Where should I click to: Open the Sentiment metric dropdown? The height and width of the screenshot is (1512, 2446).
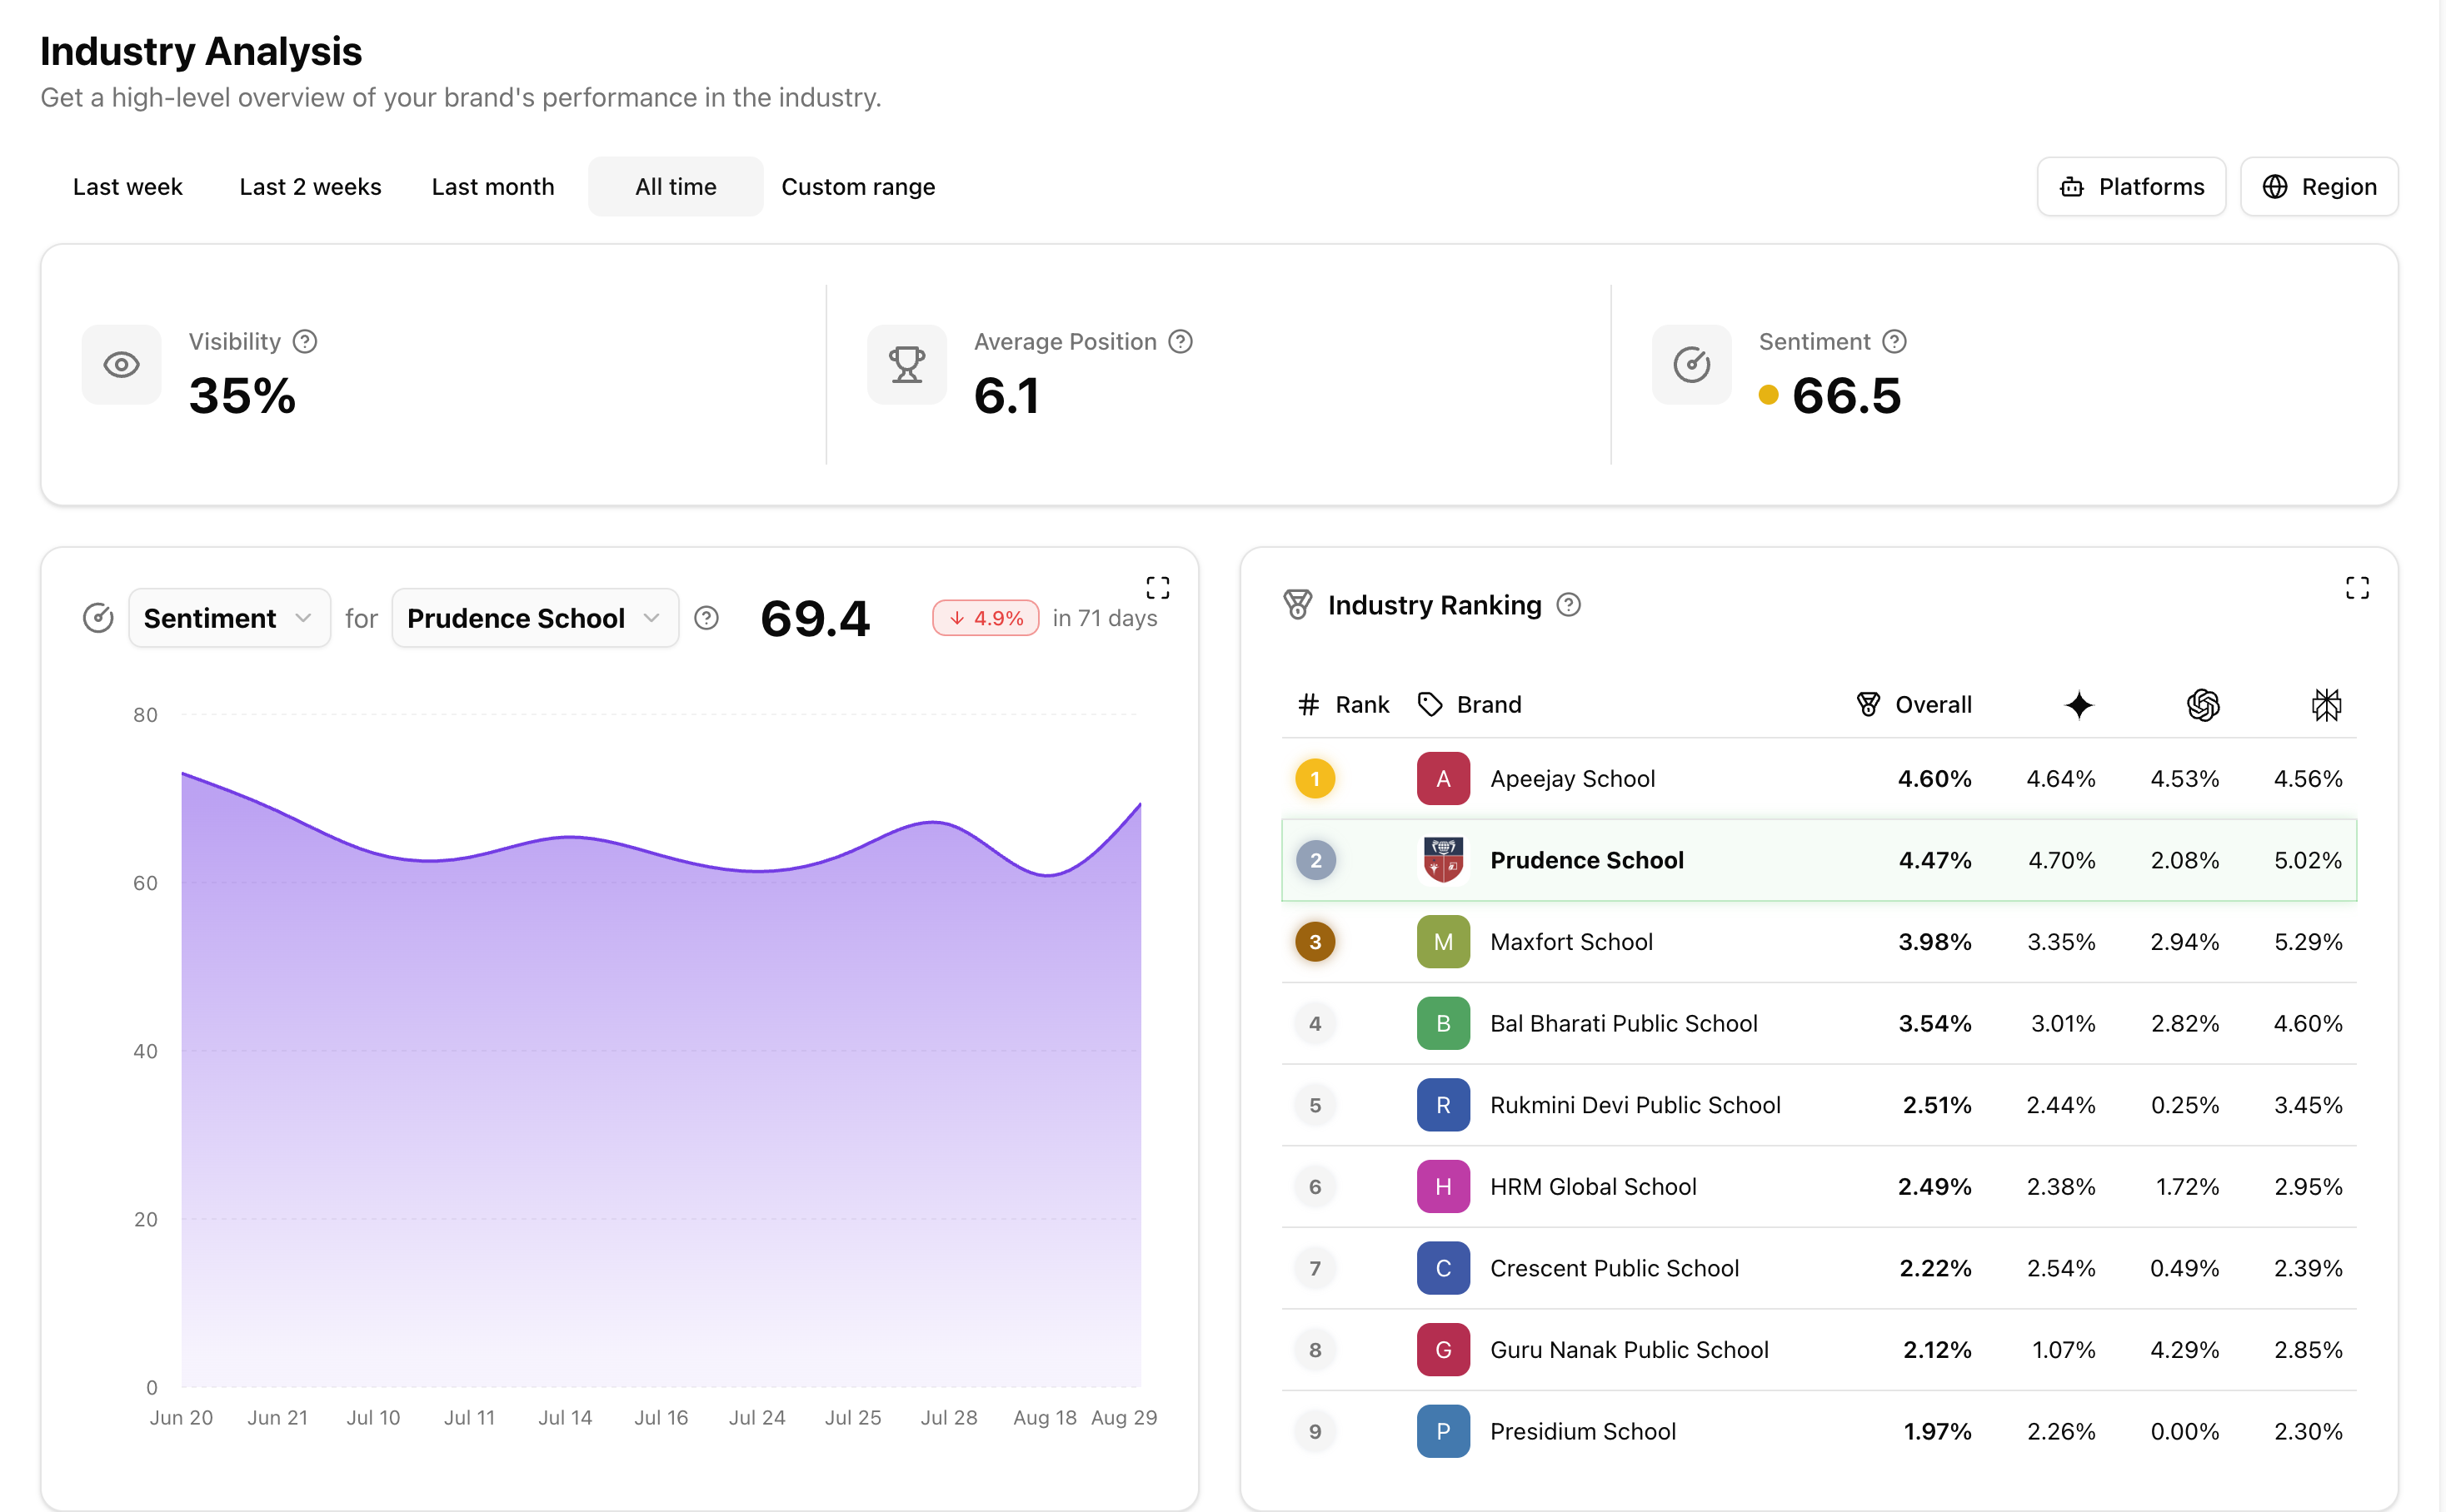point(229,619)
